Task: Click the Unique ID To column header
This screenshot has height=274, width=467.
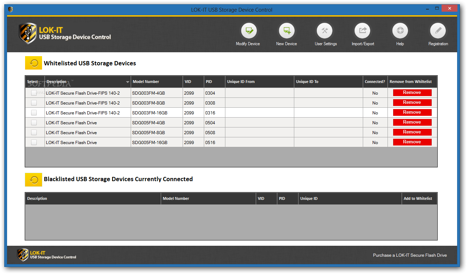Action: 329,82
